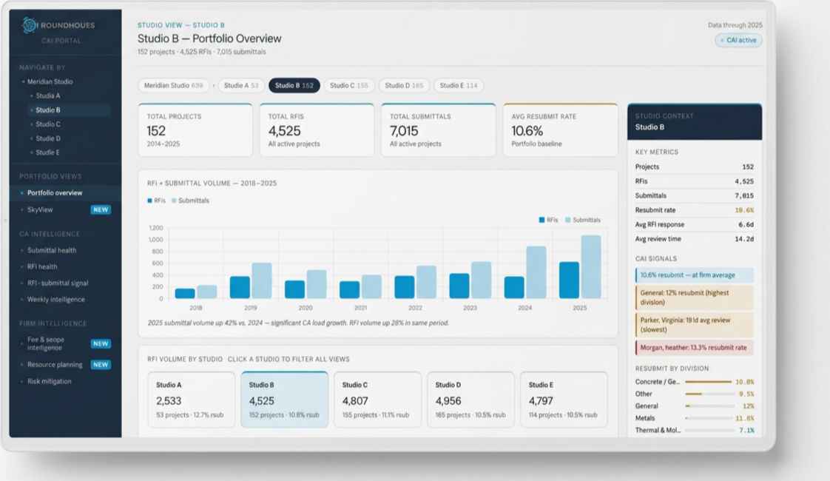This screenshot has width=830, height=481.
Task: Select the Studio B 152 pill
Action: [294, 85]
